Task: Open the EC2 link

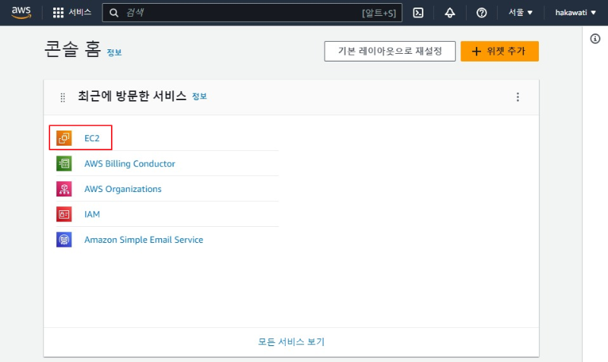Action: point(92,138)
